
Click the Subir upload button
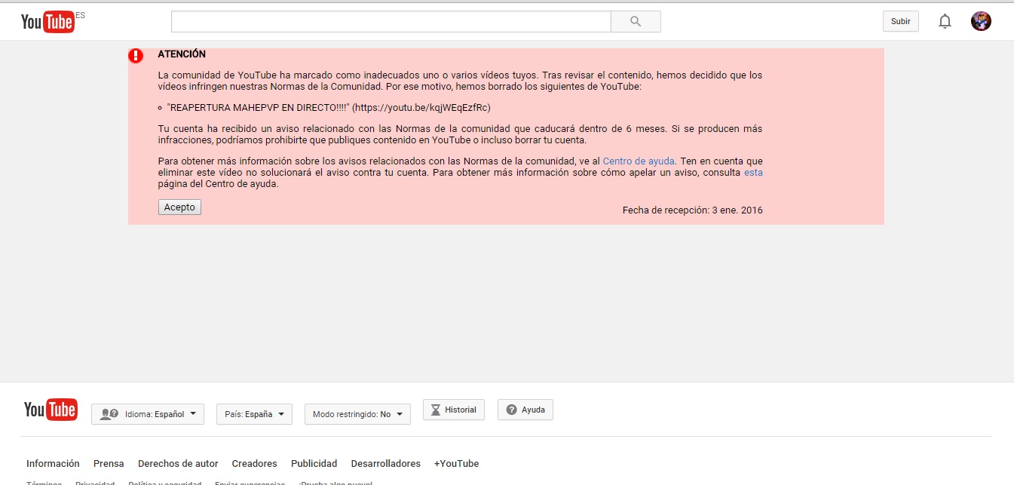click(901, 21)
